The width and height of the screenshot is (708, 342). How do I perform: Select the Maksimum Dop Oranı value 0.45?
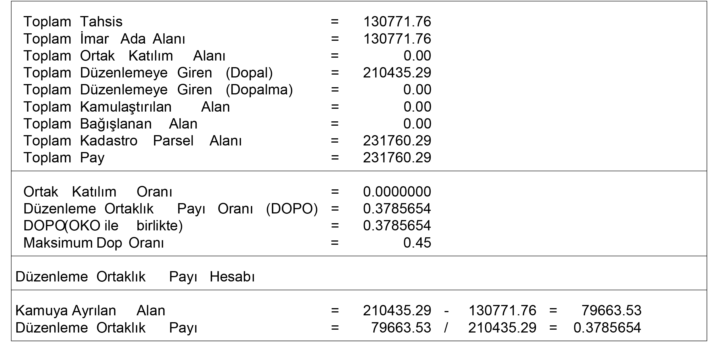[417, 243]
